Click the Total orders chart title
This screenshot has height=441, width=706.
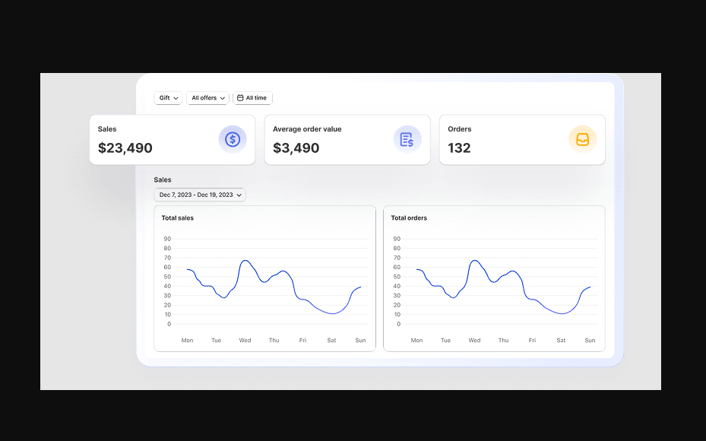pyautogui.click(x=409, y=218)
